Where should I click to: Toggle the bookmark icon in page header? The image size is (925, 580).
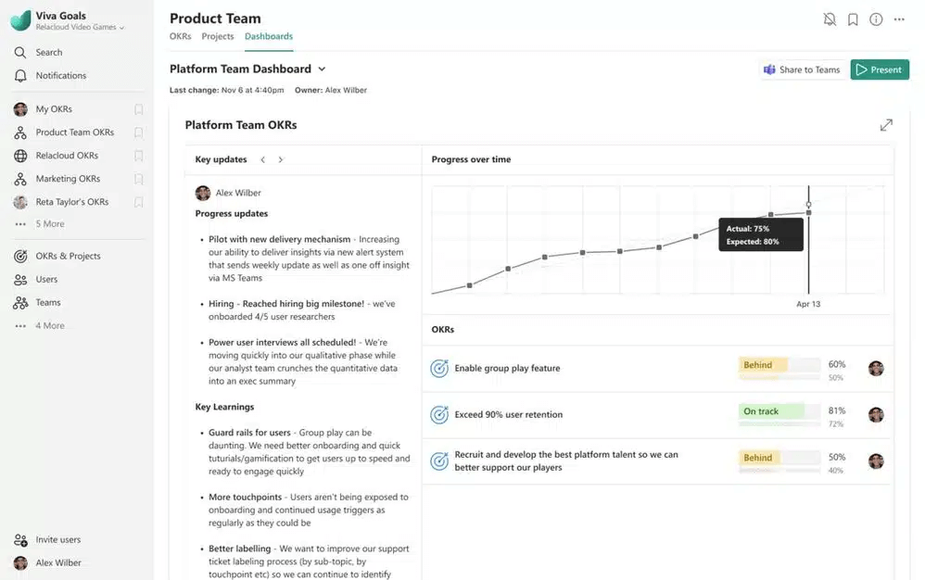[x=853, y=19]
